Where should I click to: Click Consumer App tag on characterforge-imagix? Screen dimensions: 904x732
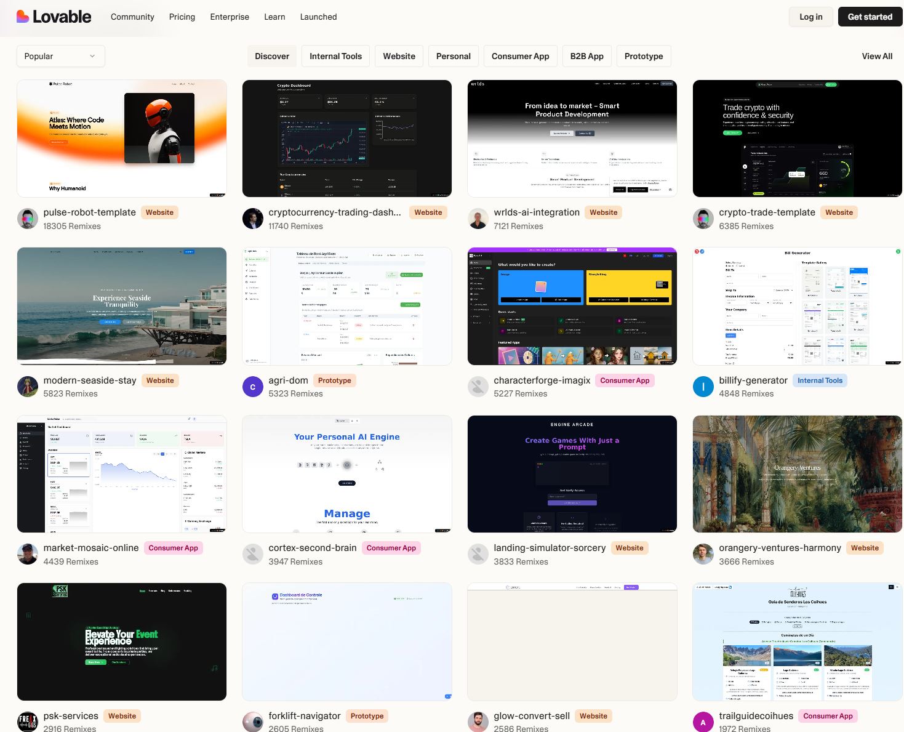625,380
